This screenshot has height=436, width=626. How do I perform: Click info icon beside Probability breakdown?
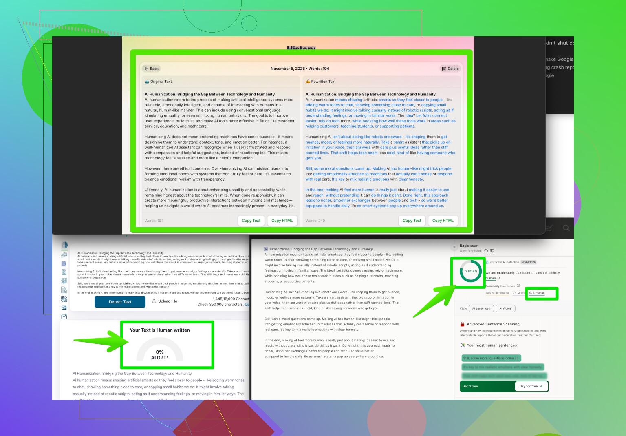tap(518, 286)
